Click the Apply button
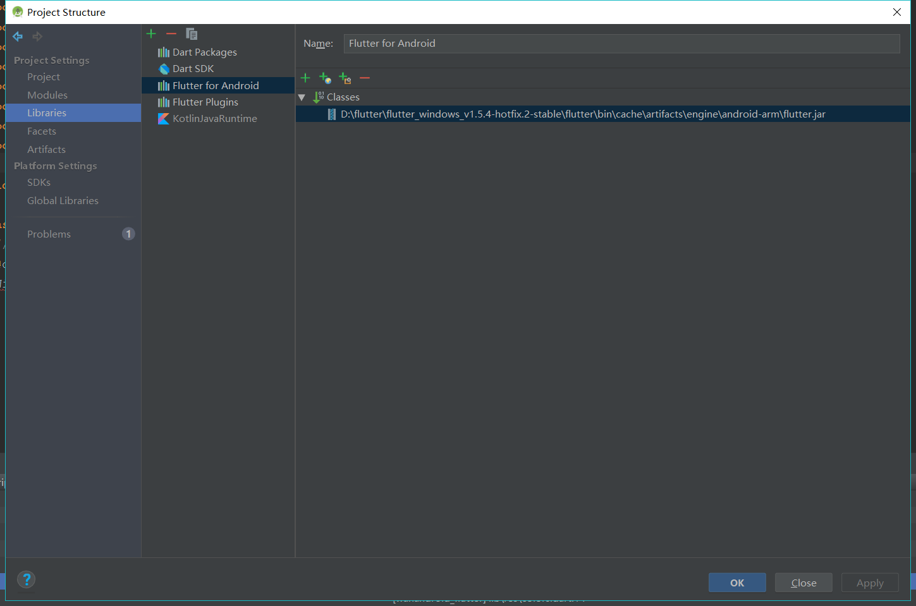 click(x=869, y=582)
